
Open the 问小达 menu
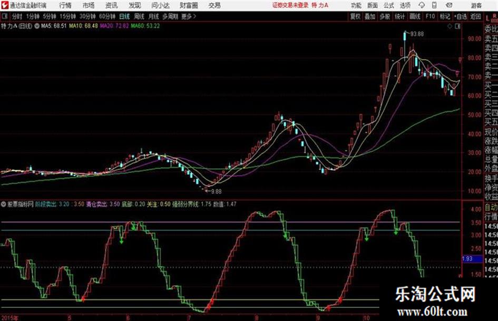click(x=160, y=5)
